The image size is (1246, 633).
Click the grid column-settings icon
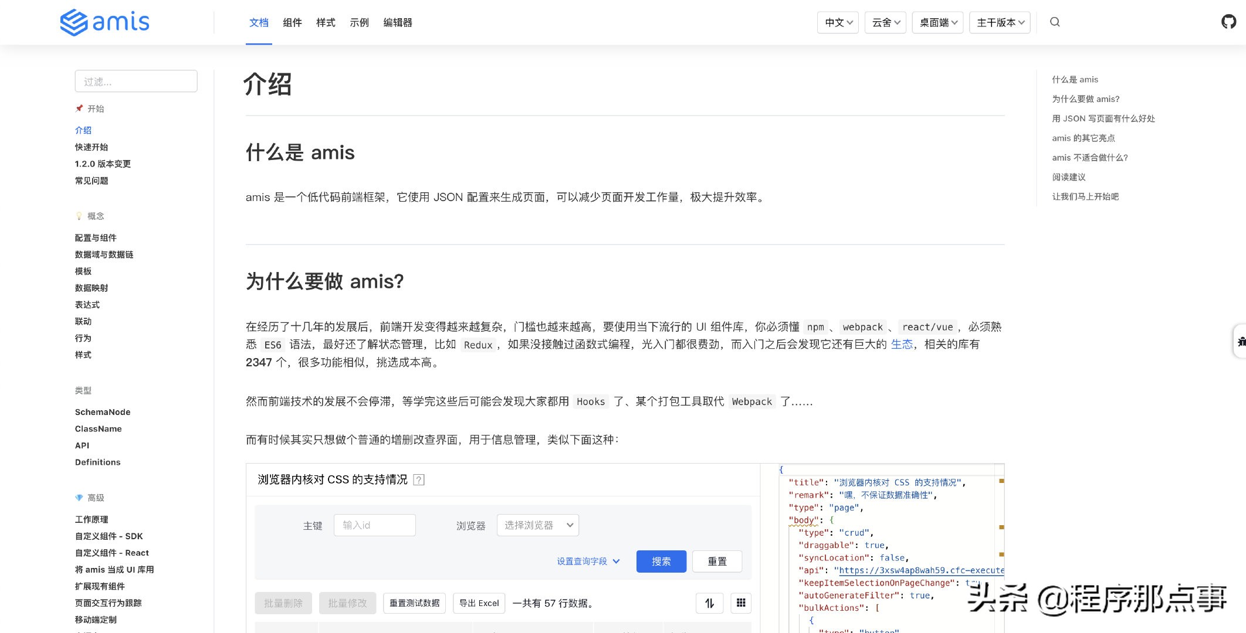(741, 603)
